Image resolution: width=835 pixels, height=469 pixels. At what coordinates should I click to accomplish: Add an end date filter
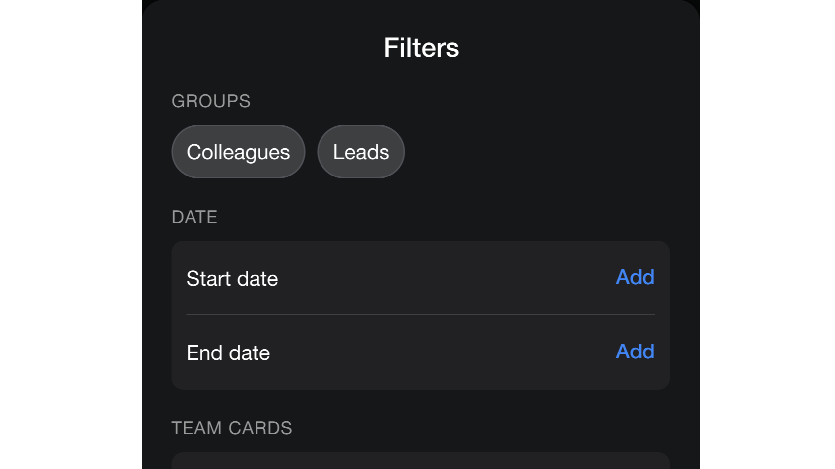coord(635,352)
